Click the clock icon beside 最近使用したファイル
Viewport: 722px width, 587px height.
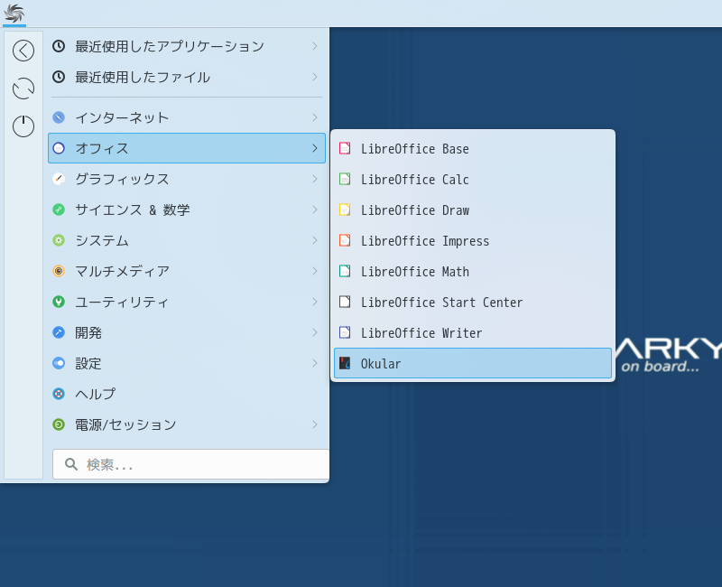(x=59, y=77)
